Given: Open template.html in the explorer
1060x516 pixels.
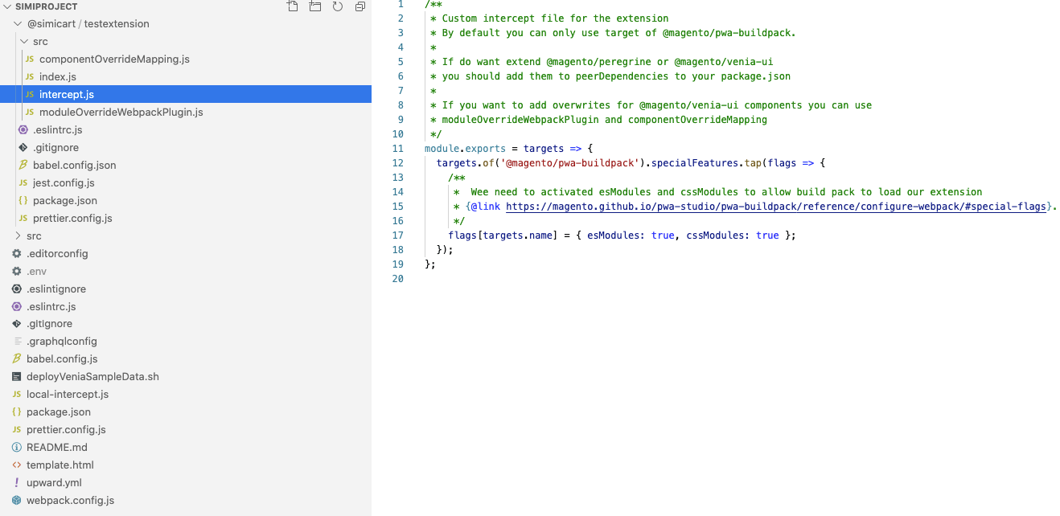Looking at the screenshot, I should coord(60,465).
